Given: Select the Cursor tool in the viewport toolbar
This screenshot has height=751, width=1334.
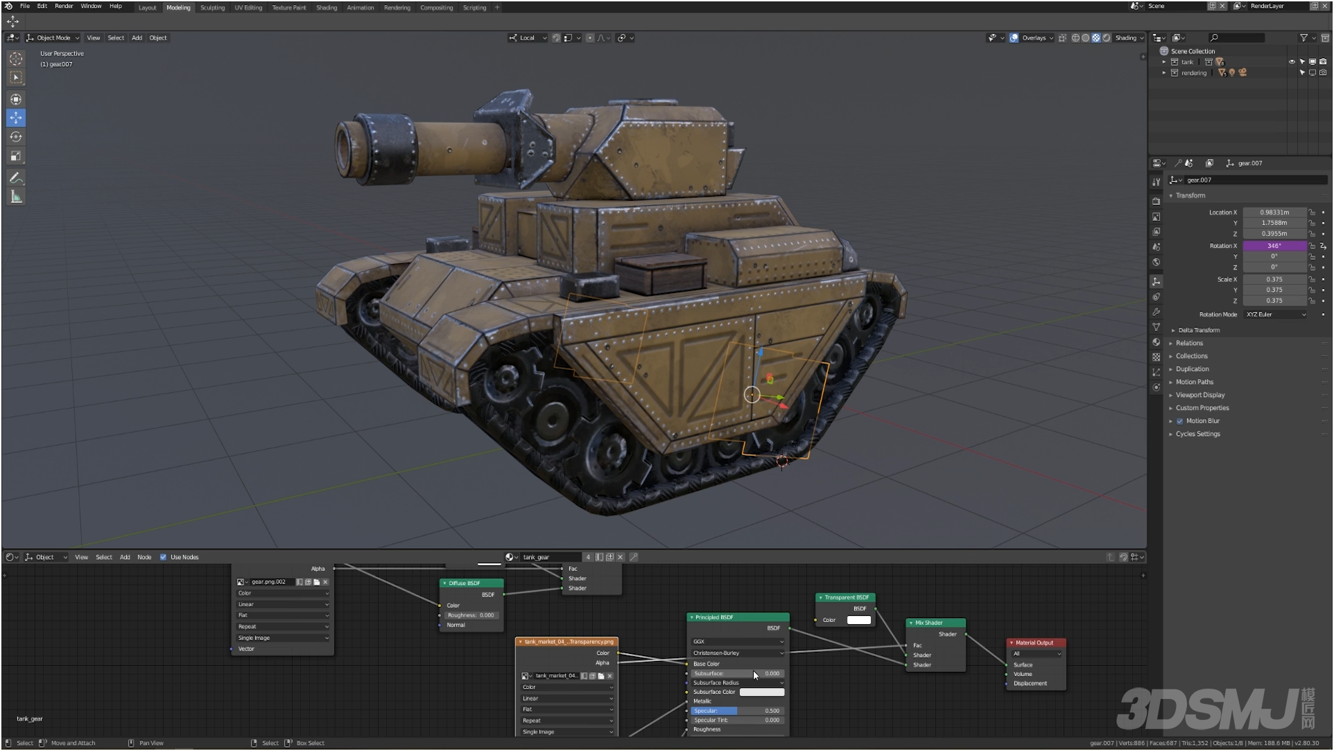Looking at the screenshot, I should point(16,59).
